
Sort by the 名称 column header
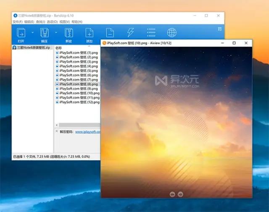point(58,48)
